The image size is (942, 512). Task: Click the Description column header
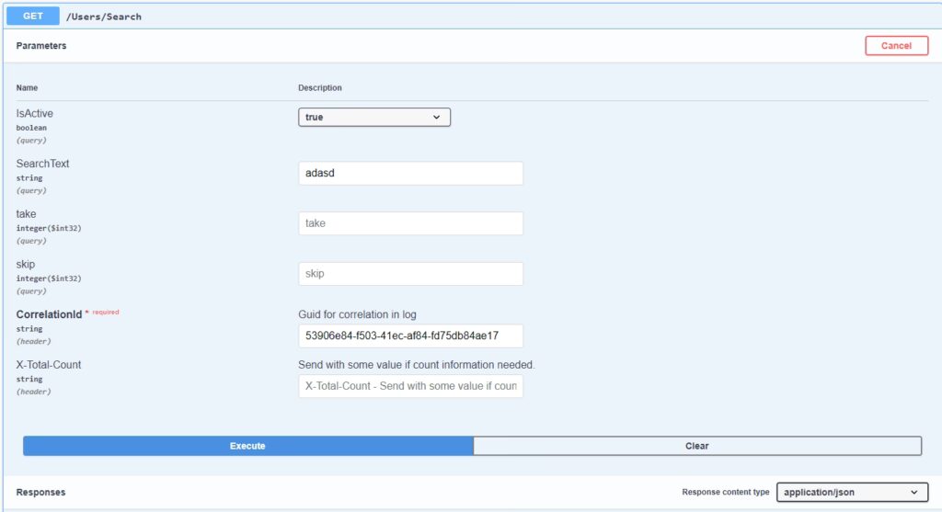pos(319,88)
